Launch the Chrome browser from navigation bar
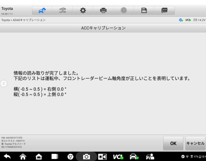206x161 pixels. pyautogui.click(x=71, y=157)
